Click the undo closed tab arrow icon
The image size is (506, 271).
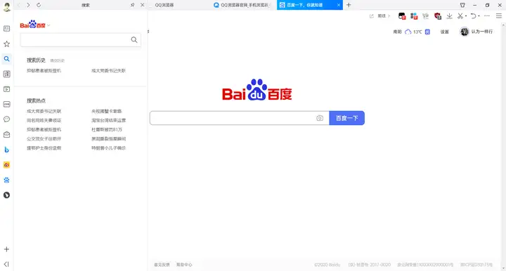(x=473, y=15)
